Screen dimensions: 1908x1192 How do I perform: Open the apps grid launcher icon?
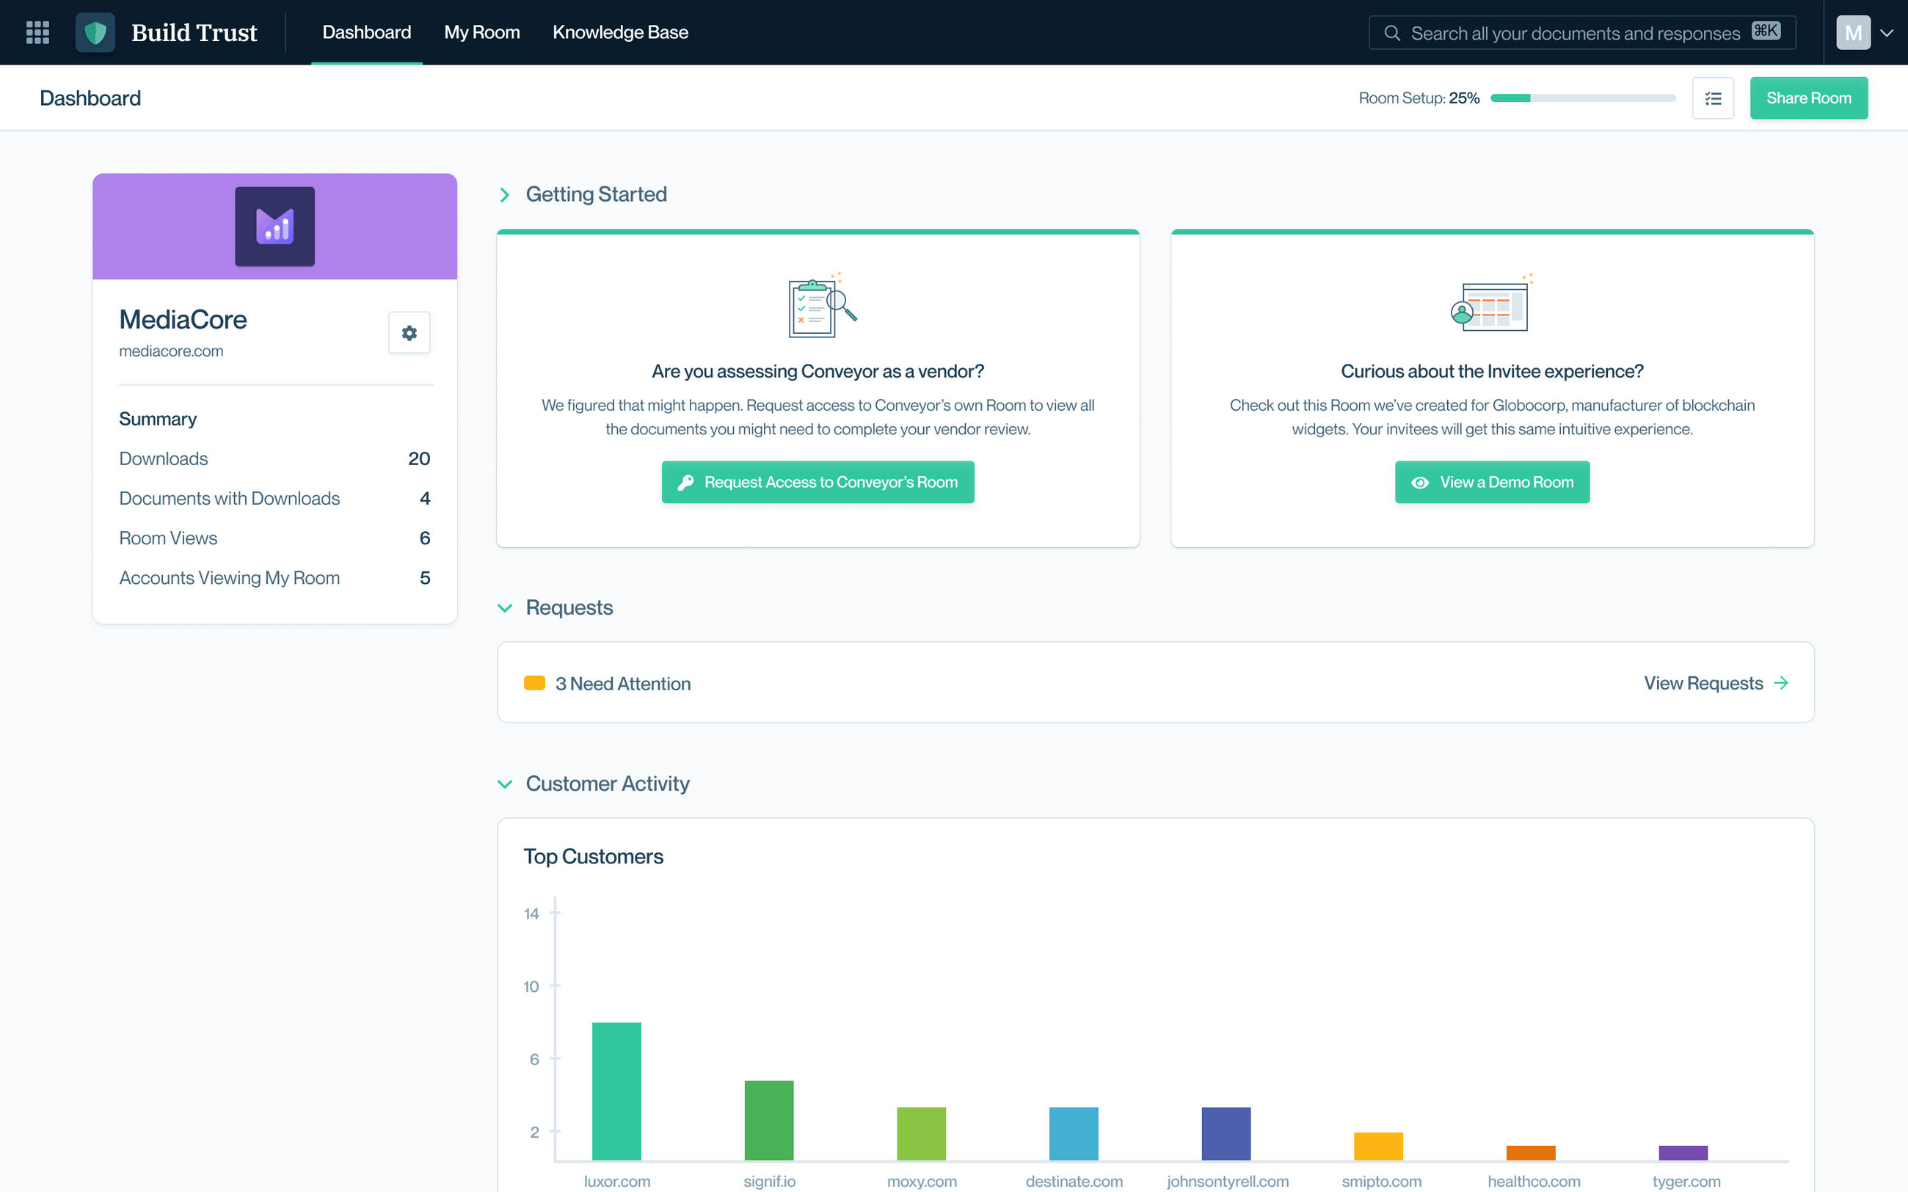pos(37,32)
